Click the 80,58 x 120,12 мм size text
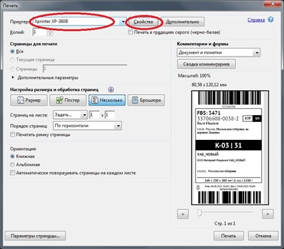The height and width of the screenshot is (249, 284). 209,85
